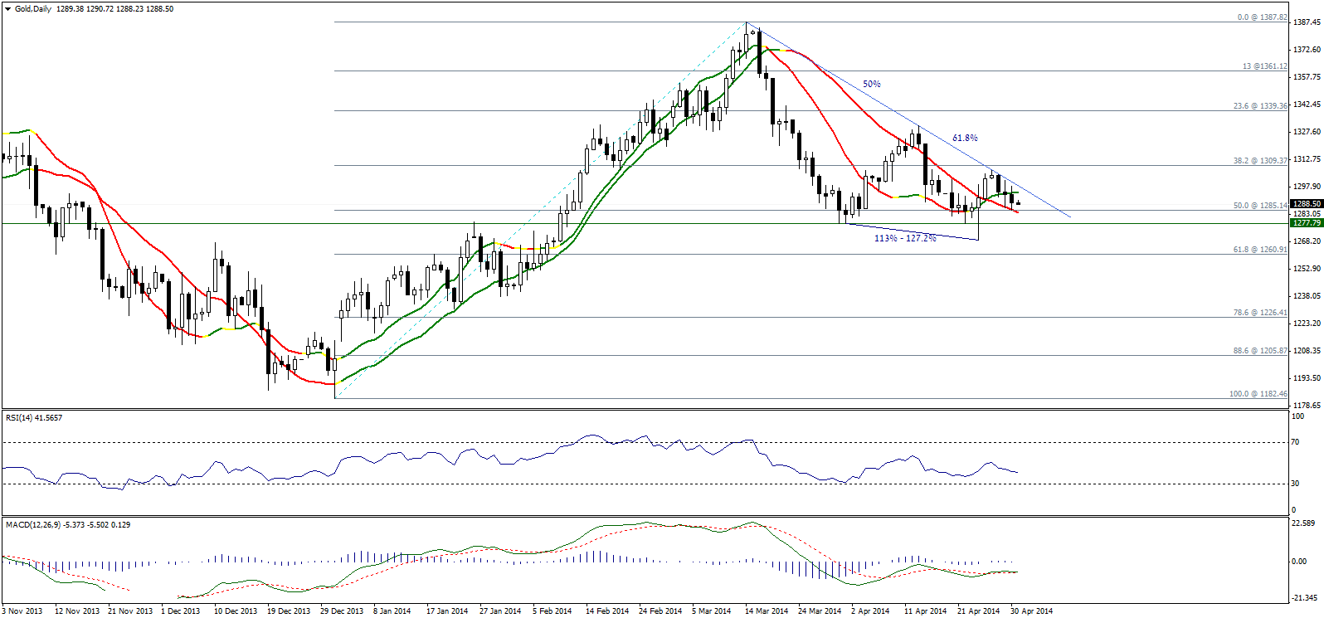
Task: Select the OHLC values 1289.38 1290.72 1288.23 1288.50
Action: (115, 9)
